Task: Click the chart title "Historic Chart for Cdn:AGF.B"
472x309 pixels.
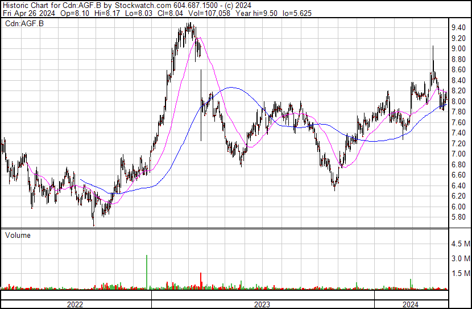Action: pyautogui.click(x=53, y=5)
